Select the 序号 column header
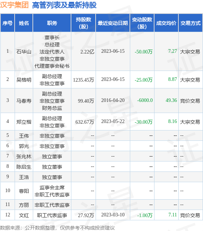The height and width of the screenshot is (231, 203). (x=7, y=23)
